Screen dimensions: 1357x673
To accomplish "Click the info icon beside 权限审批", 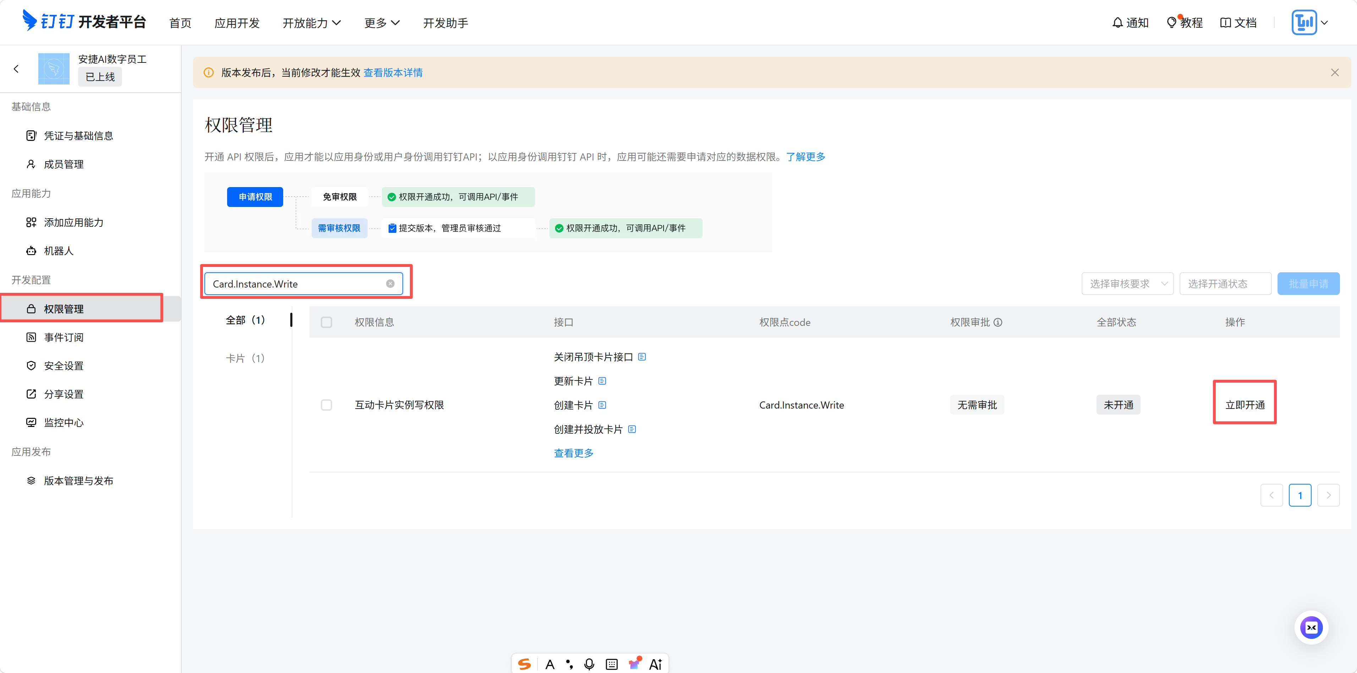I will click(x=998, y=322).
